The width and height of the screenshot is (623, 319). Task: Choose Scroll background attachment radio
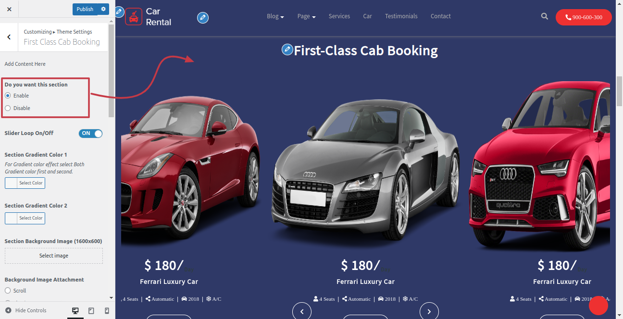(8, 291)
